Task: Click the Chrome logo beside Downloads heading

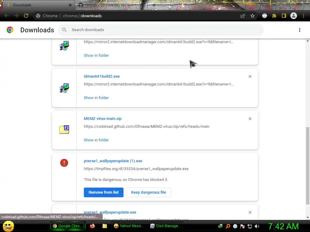Action: pyautogui.click(x=10, y=30)
